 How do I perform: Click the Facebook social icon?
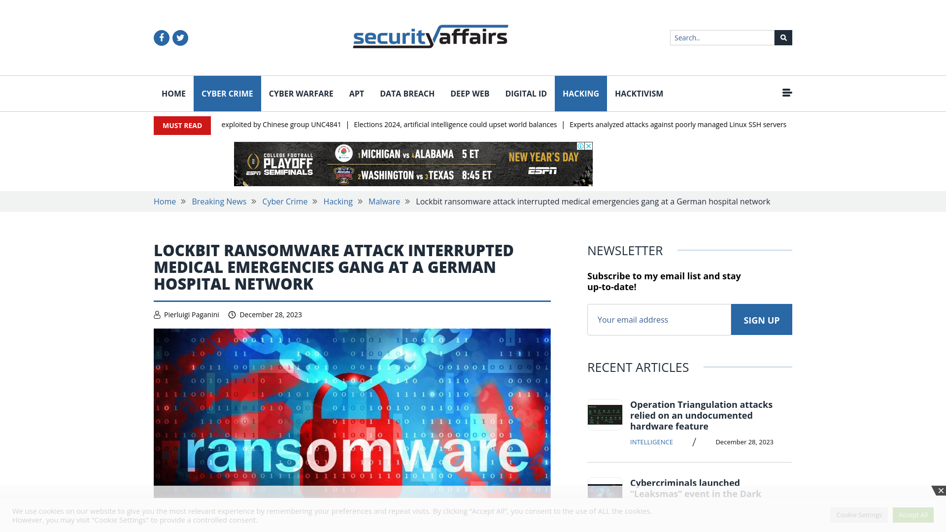coord(161,37)
